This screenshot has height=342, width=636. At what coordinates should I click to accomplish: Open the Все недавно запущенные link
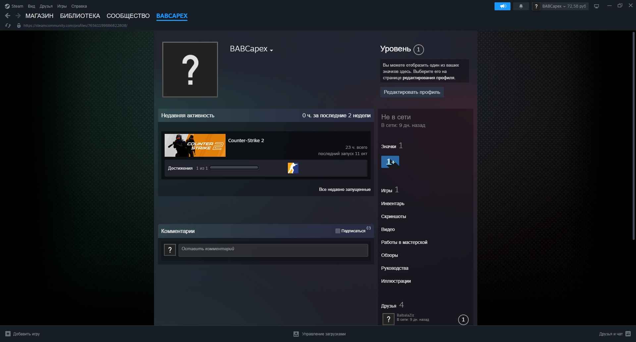point(344,189)
